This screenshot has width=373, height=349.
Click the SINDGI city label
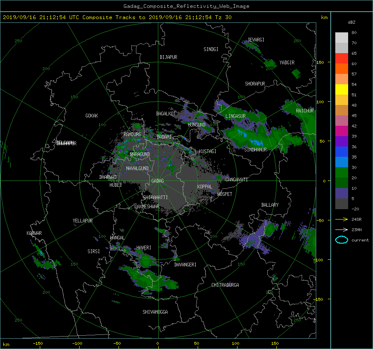pyautogui.click(x=211, y=49)
